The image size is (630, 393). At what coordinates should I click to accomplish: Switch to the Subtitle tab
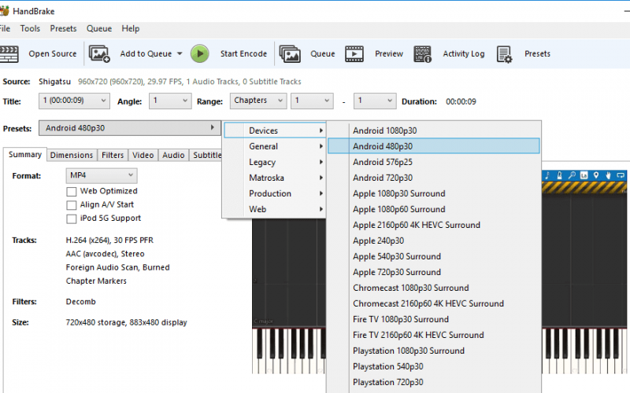point(206,155)
